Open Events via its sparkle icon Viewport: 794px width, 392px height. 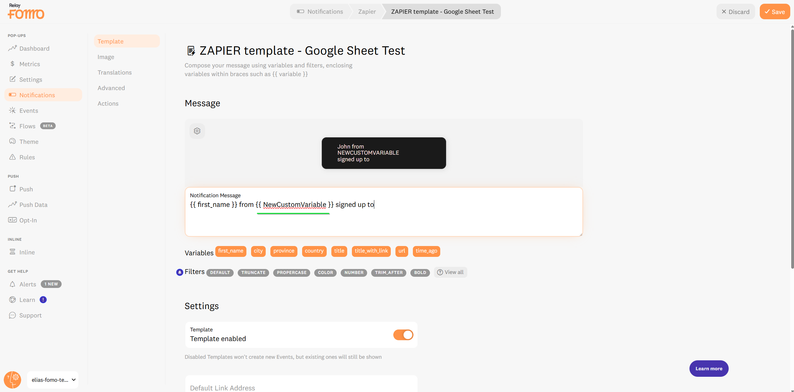[12, 110]
